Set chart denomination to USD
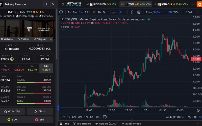Screen dimensions: 202x126 click(x=169, y=12)
